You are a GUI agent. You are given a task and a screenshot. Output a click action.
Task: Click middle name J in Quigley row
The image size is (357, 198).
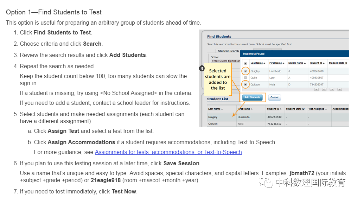[289, 71]
